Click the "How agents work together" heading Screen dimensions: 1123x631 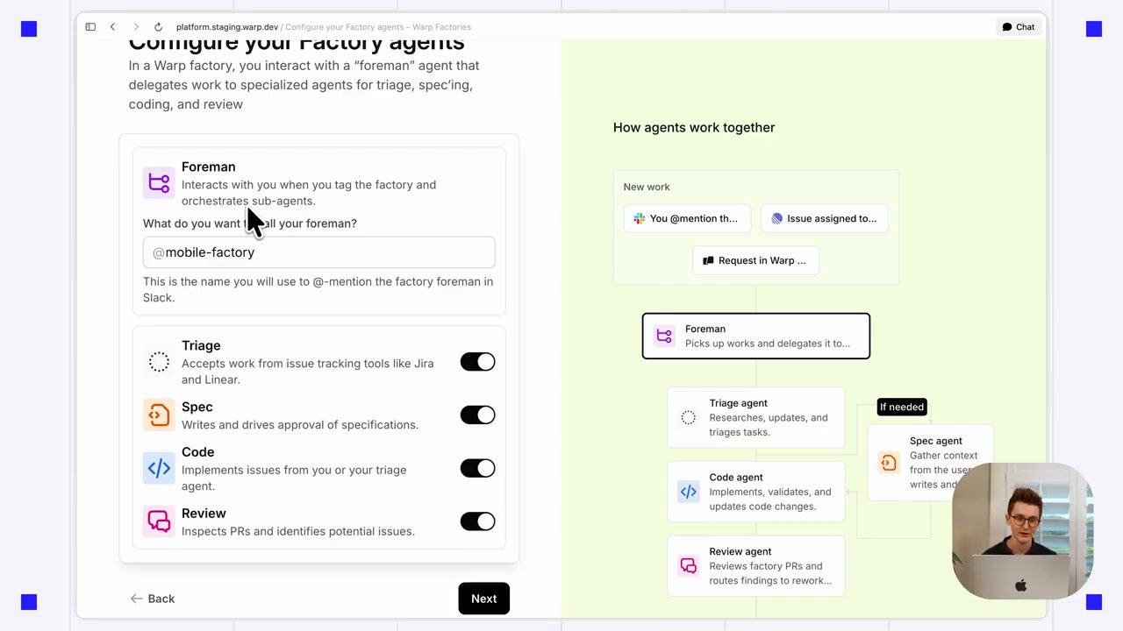click(694, 127)
